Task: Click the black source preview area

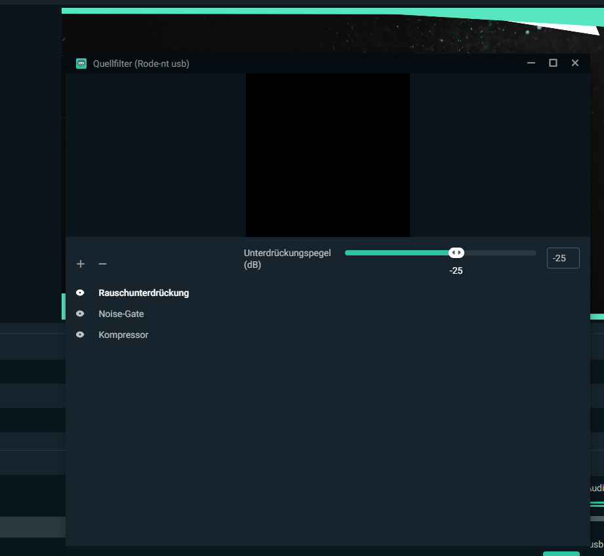Action: pos(327,155)
